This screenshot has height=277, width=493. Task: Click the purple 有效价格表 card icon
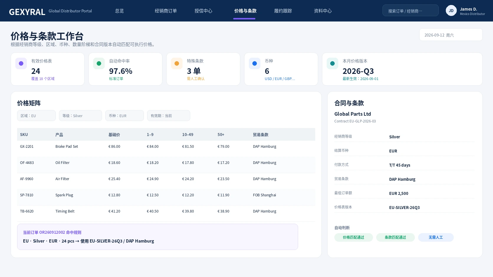(21, 63)
